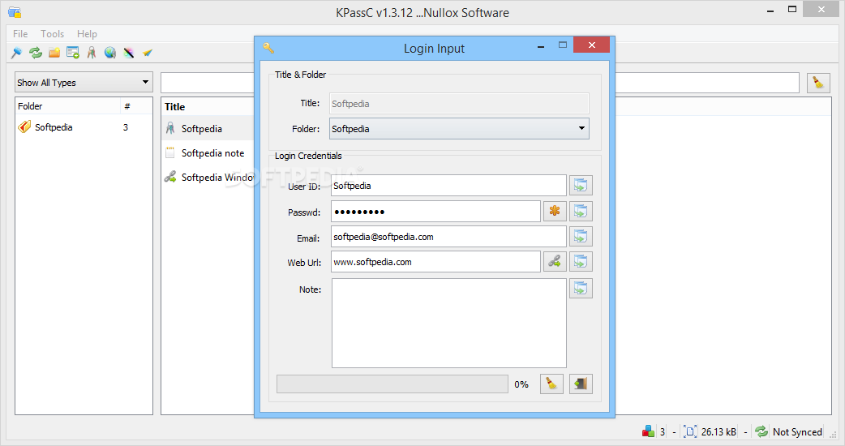This screenshot has width=845, height=446.
Task: Click the green sync status icon
Action: coord(761,431)
